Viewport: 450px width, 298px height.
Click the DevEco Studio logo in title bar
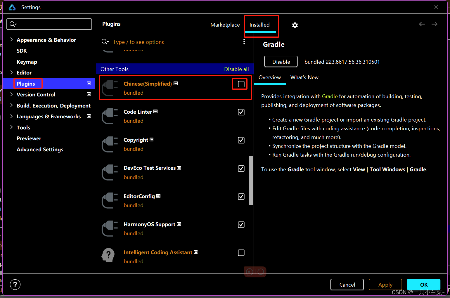[x=12, y=7]
